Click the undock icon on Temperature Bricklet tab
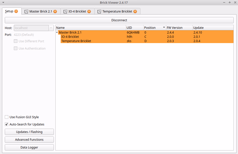This screenshot has height=154, width=238. click(99, 12)
